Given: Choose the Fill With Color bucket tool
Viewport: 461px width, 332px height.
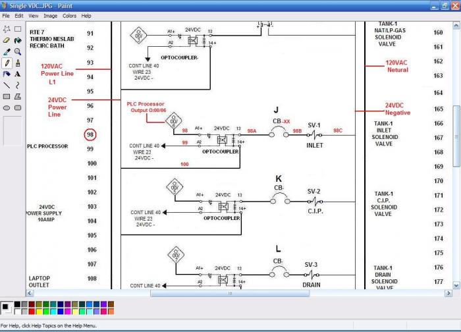Looking at the screenshot, I should pos(18,40).
